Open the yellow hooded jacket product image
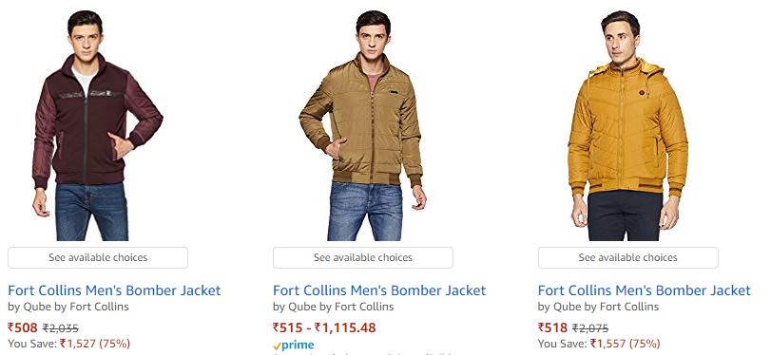The image size is (771, 355). coord(627,125)
